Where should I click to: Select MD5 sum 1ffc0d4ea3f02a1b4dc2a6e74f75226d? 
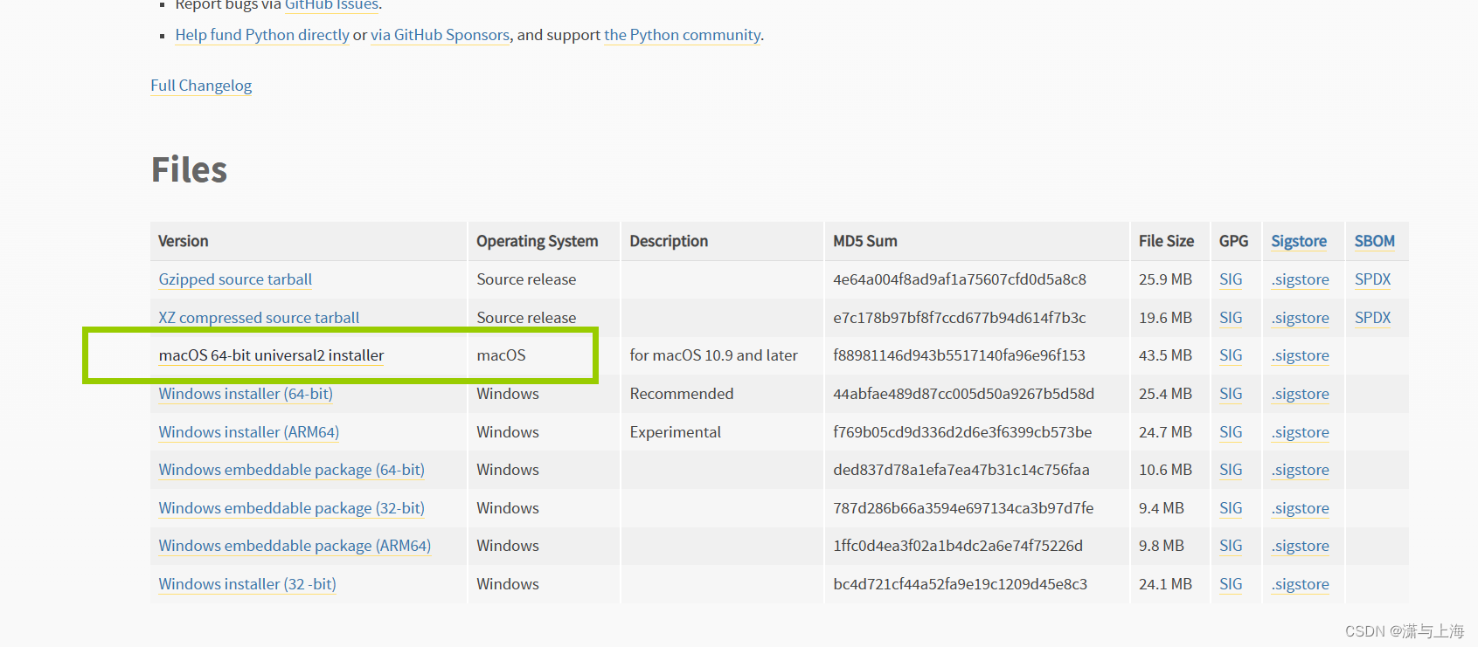coord(958,546)
